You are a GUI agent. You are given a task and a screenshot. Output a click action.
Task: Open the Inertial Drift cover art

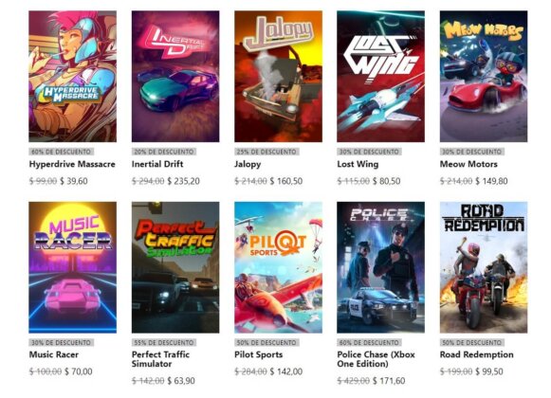coord(175,76)
